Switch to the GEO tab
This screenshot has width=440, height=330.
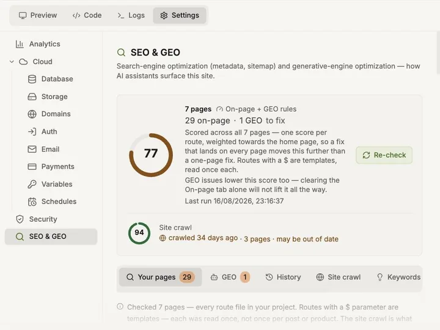click(x=230, y=277)
